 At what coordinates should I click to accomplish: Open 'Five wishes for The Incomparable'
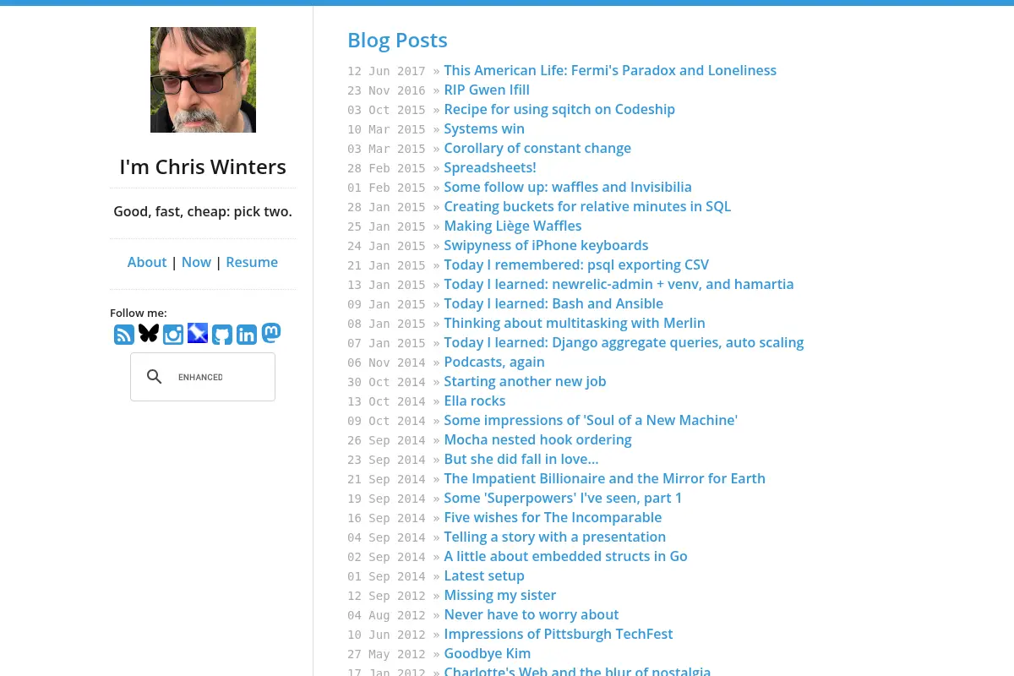[553, 517]
